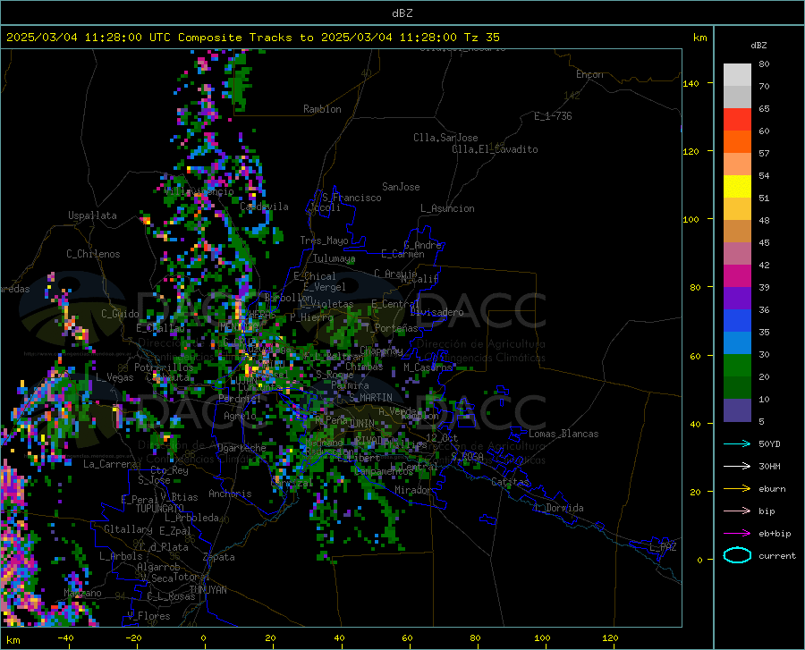Click the 'km' unit label at top right
Image resolution: width=805 pixels, height=650 pixels.
point(699,38)
